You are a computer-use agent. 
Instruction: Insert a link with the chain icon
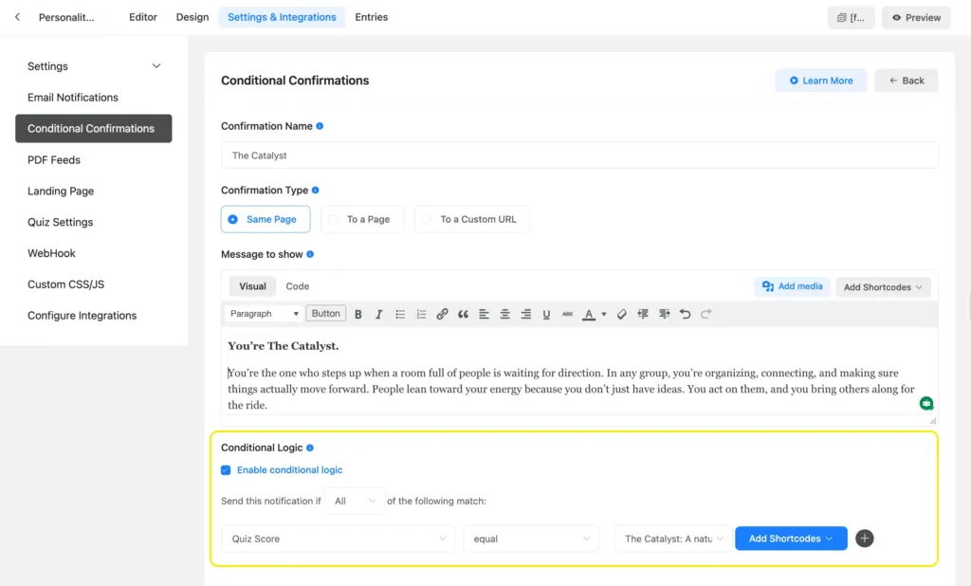point(442,314)
